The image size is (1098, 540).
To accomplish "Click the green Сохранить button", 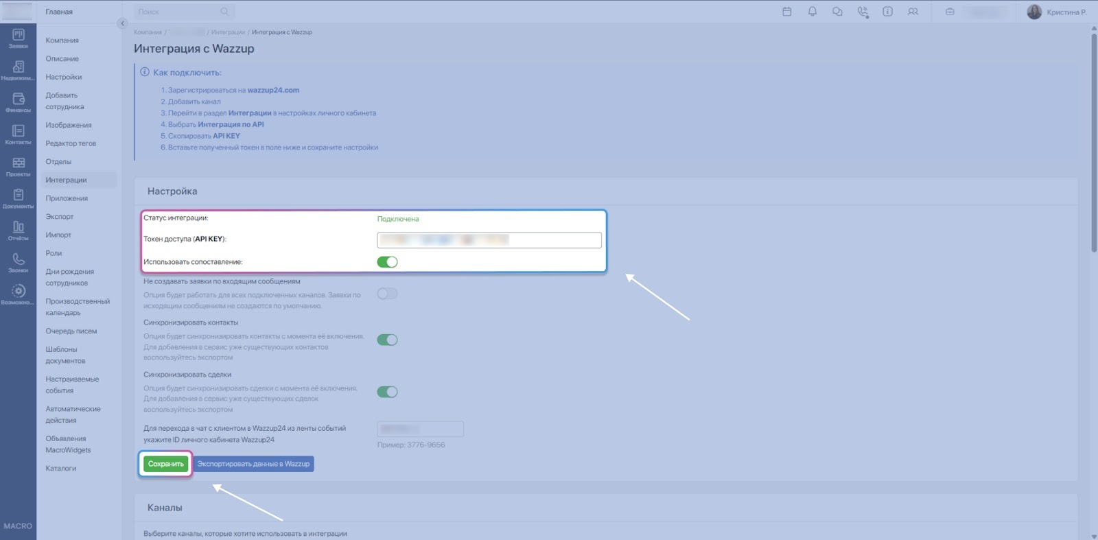I will point(166,464).
